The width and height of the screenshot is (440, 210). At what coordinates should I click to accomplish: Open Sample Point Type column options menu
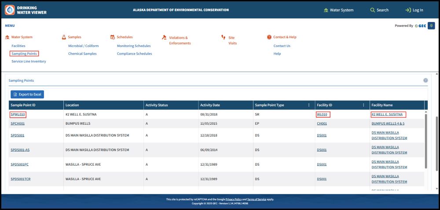coord(309,105)
